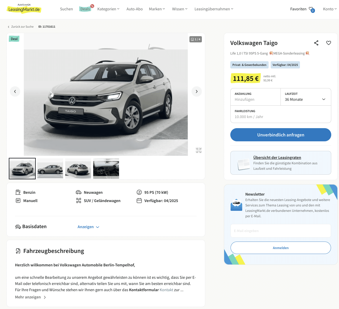Click the Anmelden newsletter button

(281, 248)
